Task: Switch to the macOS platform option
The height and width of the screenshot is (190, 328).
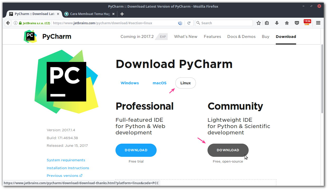Action: (x=160, y=83)
